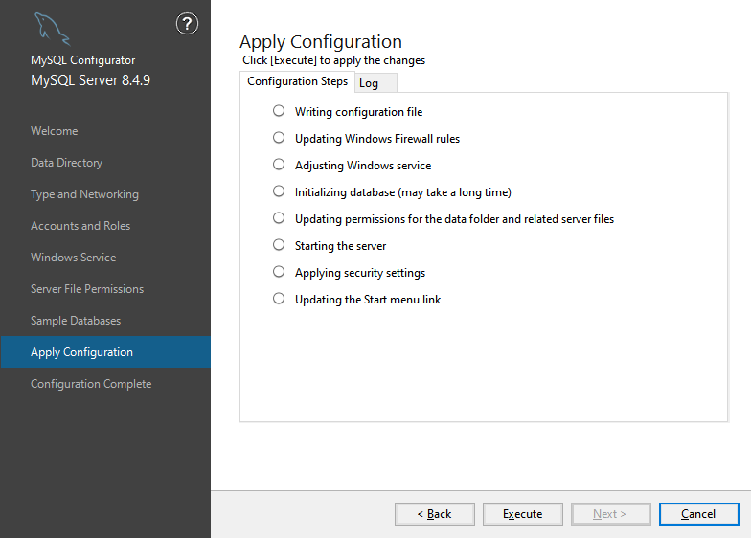The height and width of the screenshot is (538, 751).
Task: Select Type and Networking sidebar item
Action: click(84, 194)
